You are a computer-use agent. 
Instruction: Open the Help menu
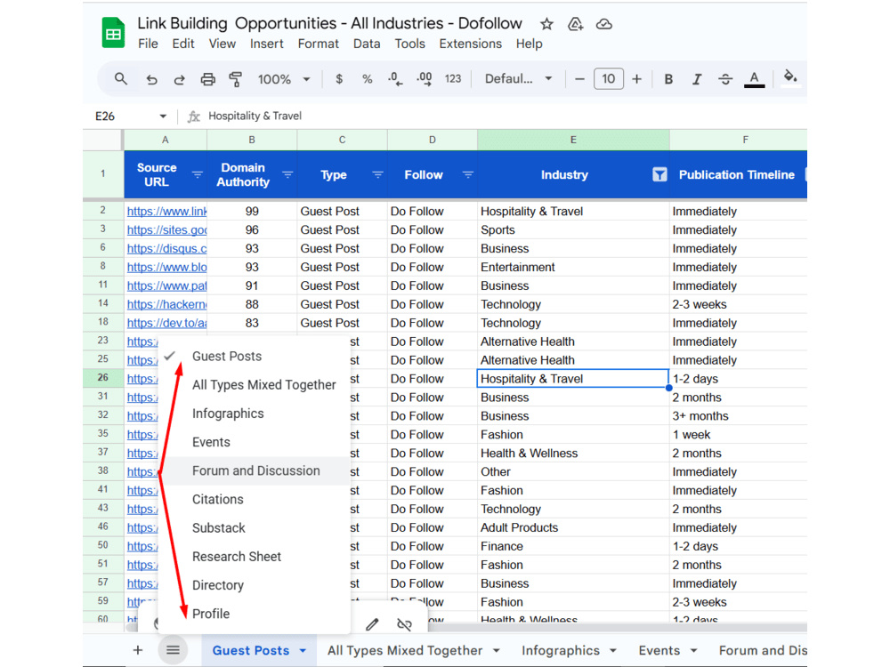click(529, 44)
